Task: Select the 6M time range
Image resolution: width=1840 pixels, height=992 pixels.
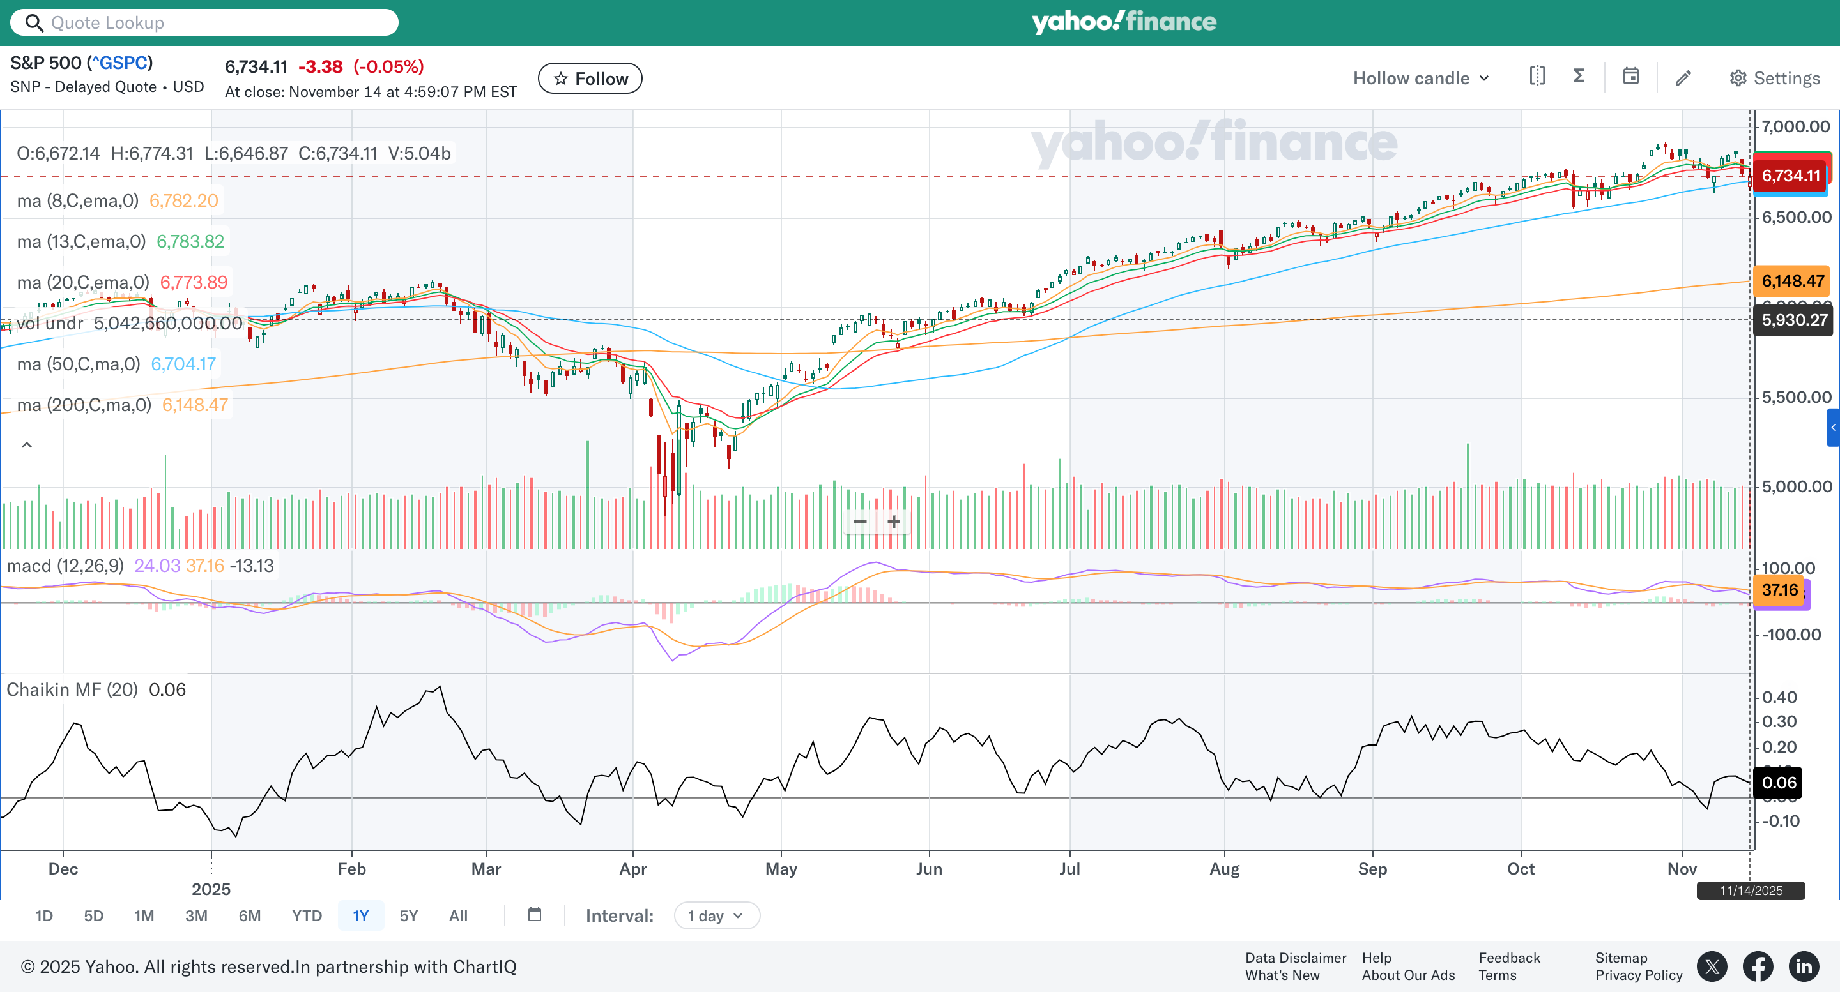Action: pos(249,915)
